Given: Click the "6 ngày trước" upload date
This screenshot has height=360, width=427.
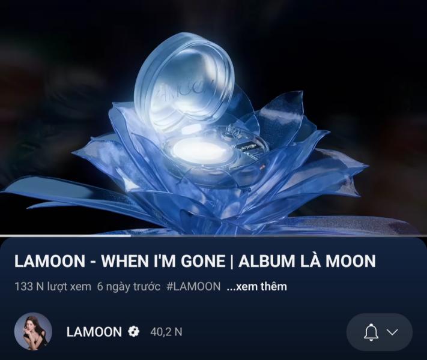Looking at the screenshot, I should pyautogui.click(x=129, y=287).
